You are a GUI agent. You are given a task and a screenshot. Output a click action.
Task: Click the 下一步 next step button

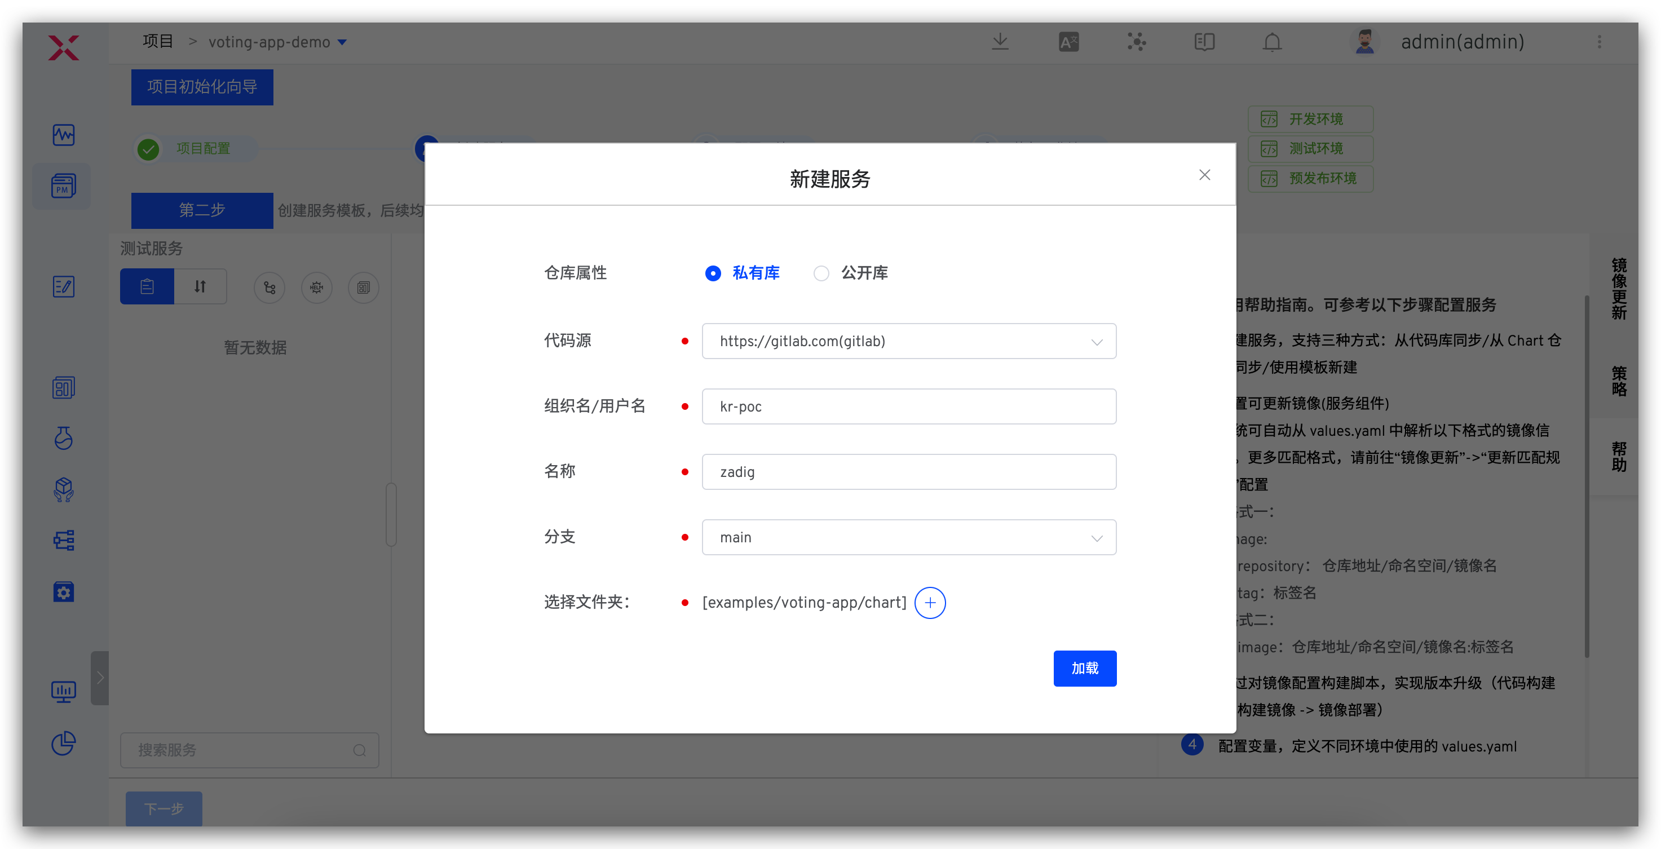pos(164,808)
